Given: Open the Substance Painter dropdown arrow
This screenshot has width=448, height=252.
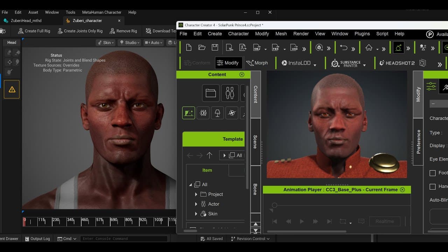Looking at the screenshot, I should (364, 65).
